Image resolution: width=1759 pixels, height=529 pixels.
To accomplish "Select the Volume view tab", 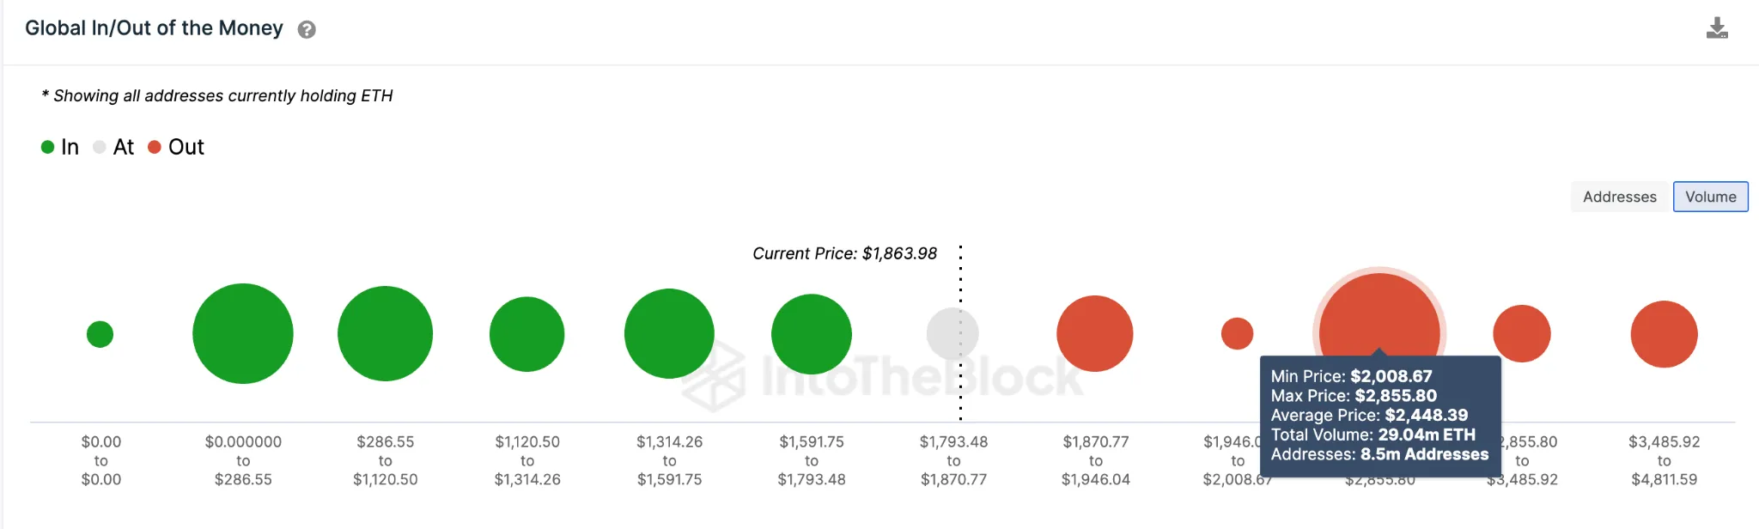I will 1710,197.
